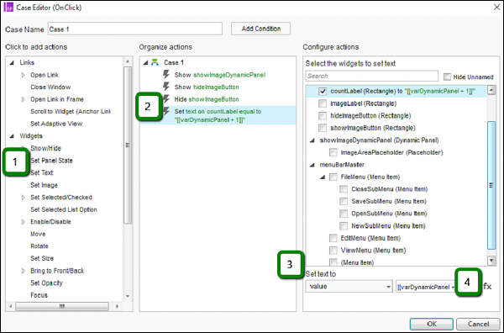Collapse the Links action group
This screenshot has width=504, height=333.
12,63
